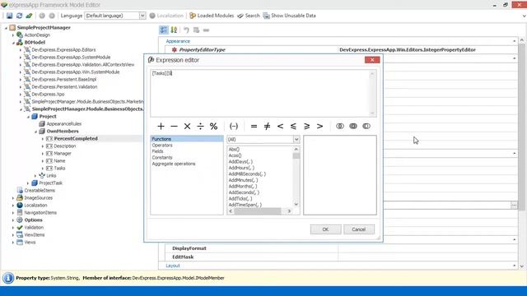Click the less-than operator button
Viewport: 527px width, 296px height.
(280, 126)
